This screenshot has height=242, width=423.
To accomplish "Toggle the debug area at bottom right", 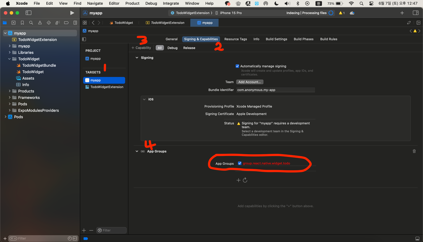I will 417,238.
